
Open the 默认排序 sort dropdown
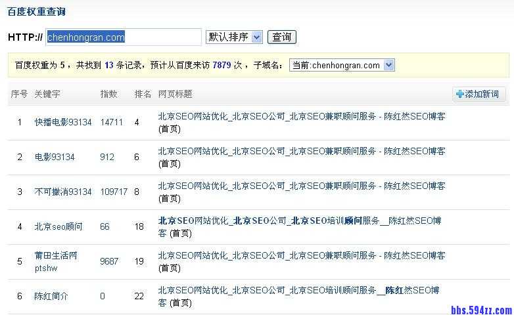pyautogui.click(x=234, y=37)
